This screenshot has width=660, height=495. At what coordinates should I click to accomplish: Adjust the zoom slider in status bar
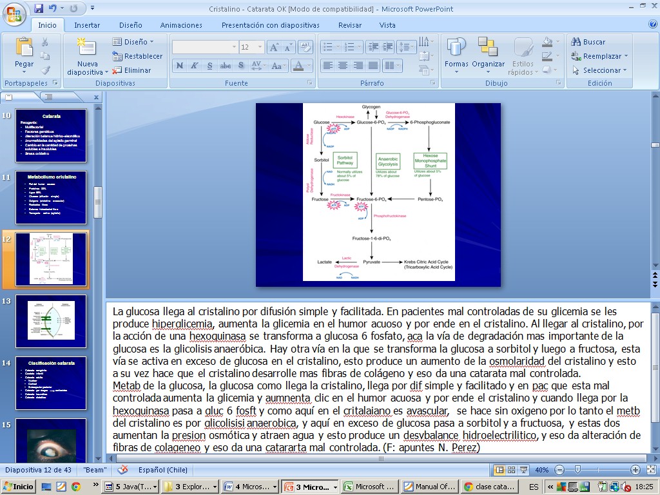577,470
